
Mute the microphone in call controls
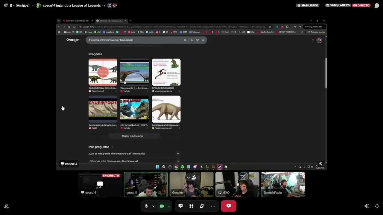click(146, 206)
